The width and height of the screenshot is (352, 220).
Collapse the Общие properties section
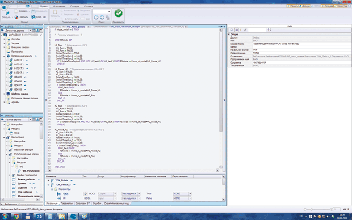229,35
